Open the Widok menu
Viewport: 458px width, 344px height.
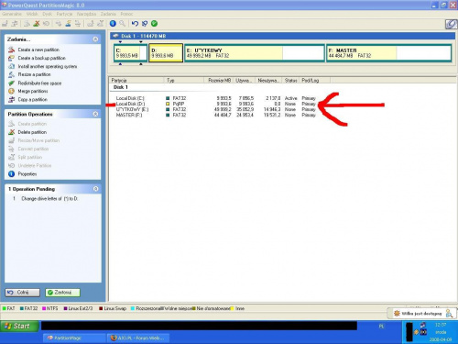pos(32,14)
